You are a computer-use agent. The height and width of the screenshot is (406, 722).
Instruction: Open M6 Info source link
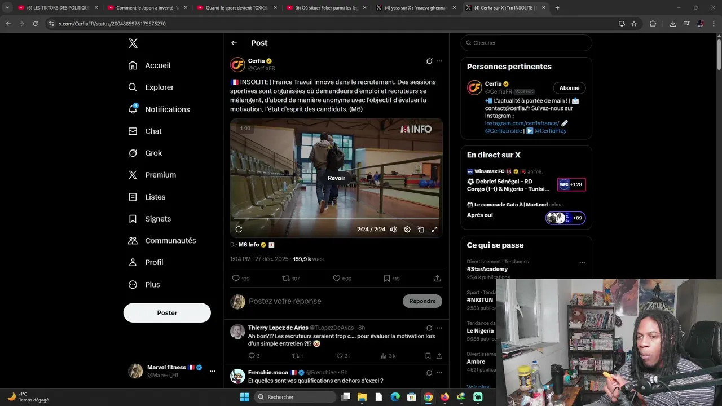pyautogui.click(x=249, y=245)
